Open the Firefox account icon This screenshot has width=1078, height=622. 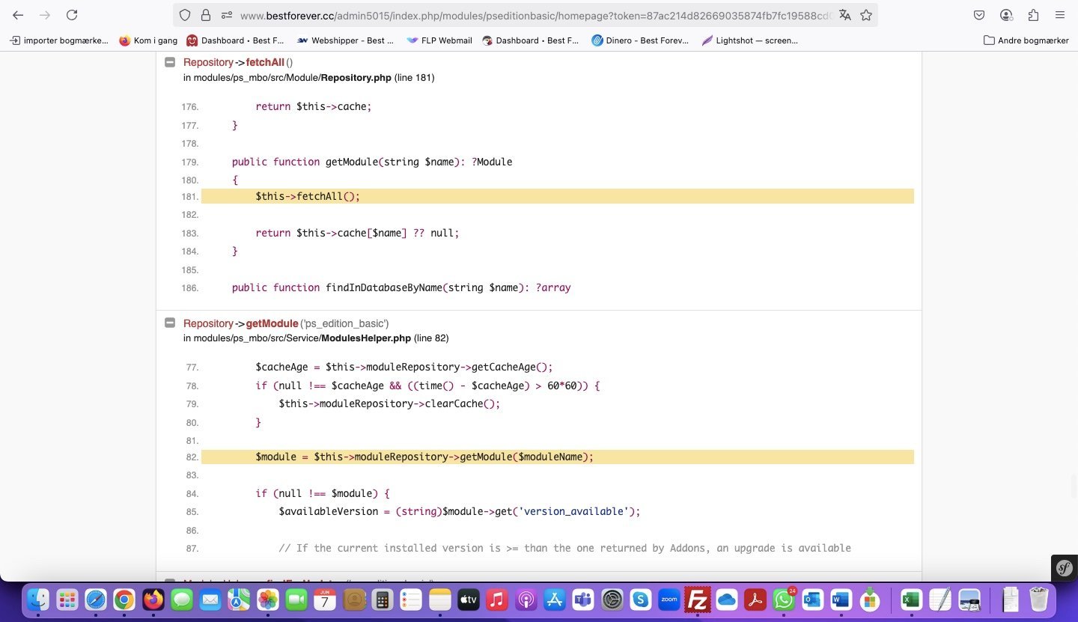1006,15
